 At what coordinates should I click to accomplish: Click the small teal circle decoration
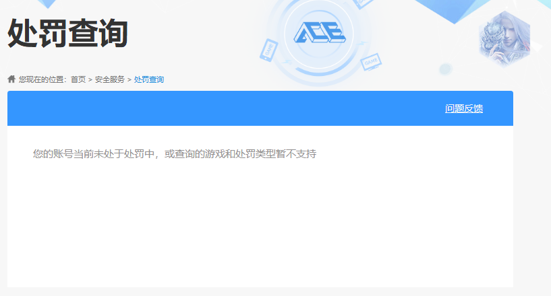[x=446, y=69]
